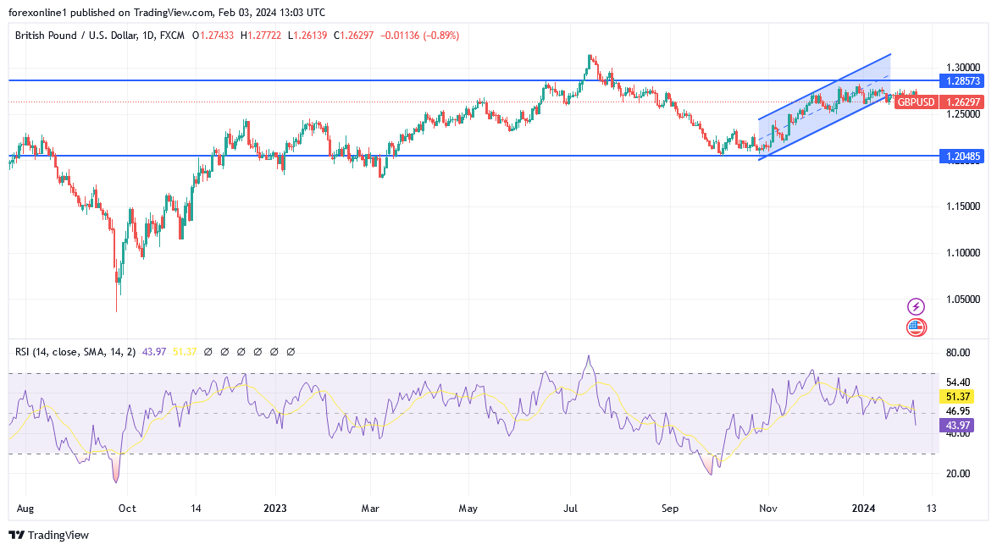Click the purple 43.97 RSI legend value
Viewport: 997px width, 550px height.
pyautogui.click(x=154, y=352)
